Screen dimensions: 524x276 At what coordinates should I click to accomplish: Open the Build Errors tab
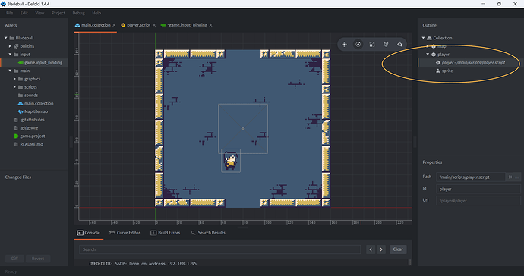[x=166, y=233]
